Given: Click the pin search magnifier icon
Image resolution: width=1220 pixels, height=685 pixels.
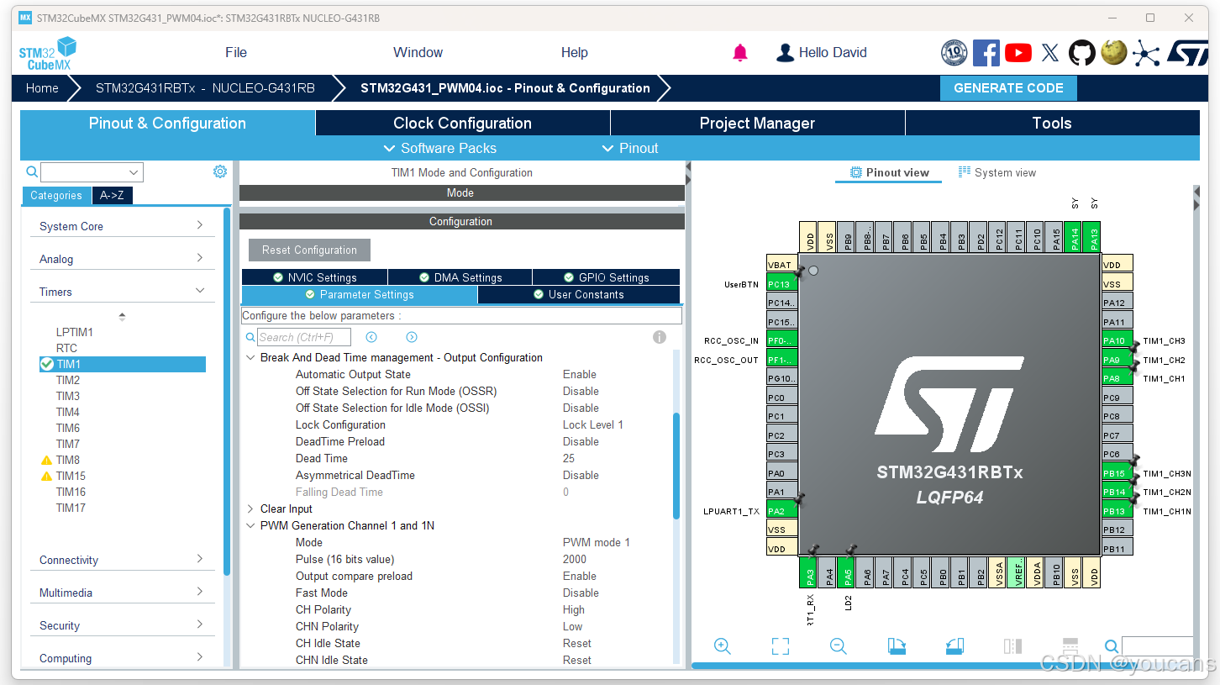Looking at the screenshot, I should (x=1112, y=646).
